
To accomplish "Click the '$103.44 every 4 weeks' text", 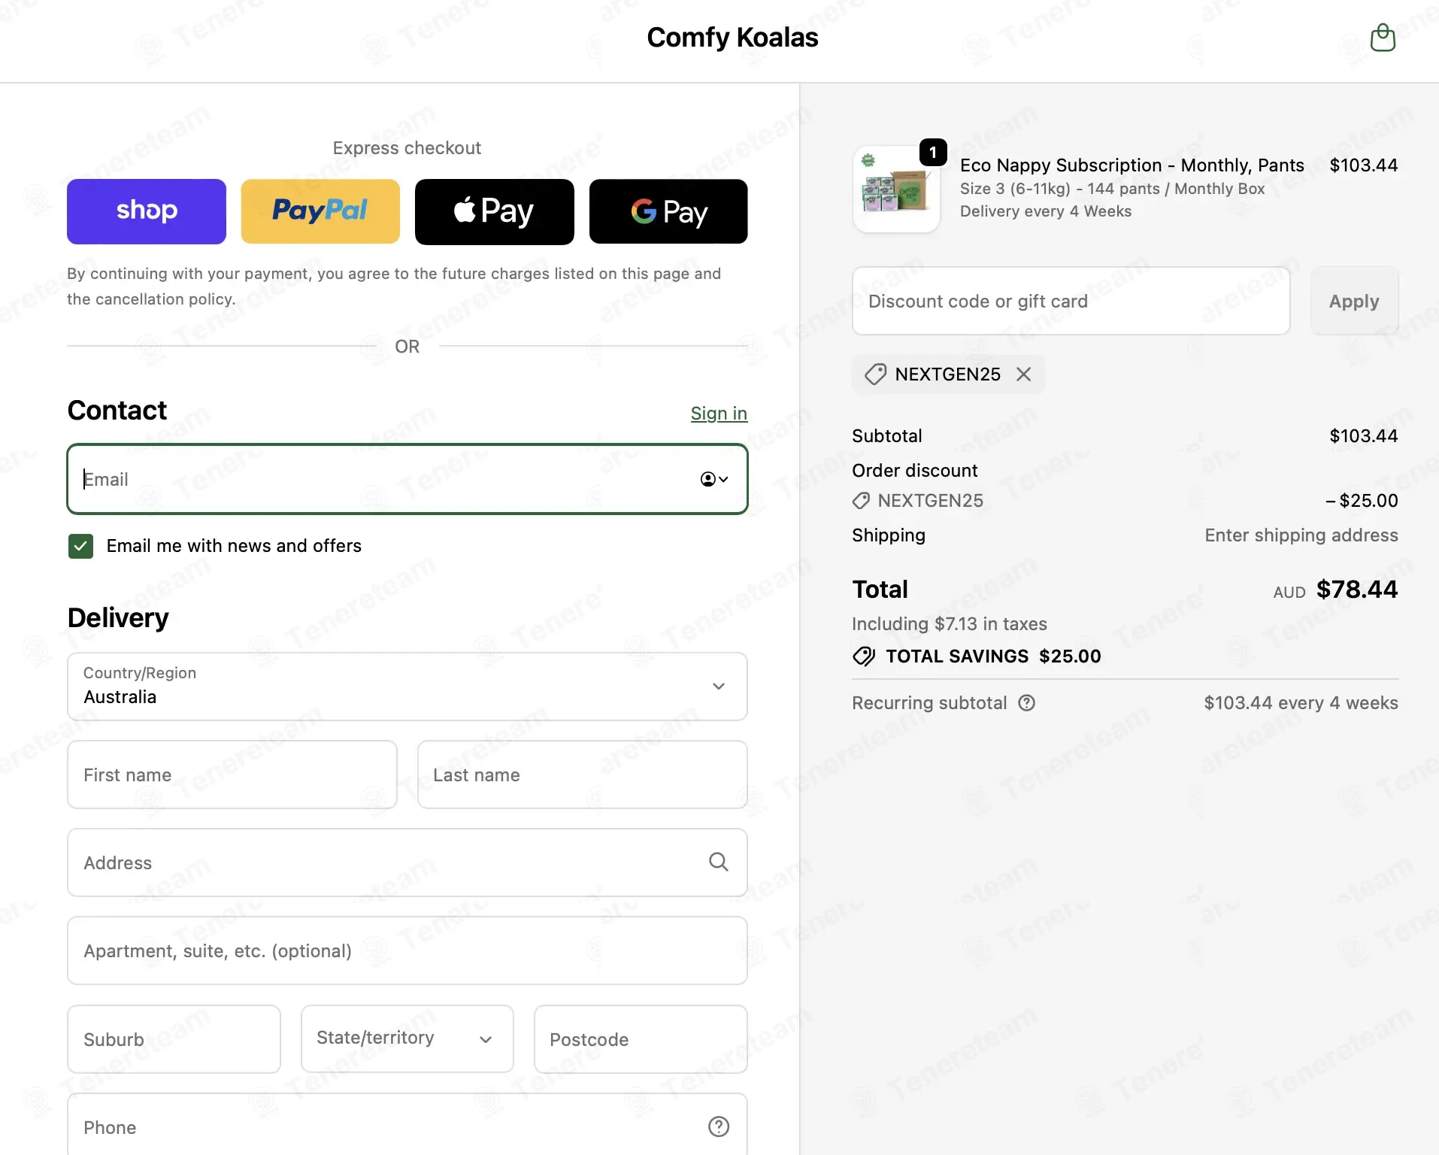I will coord(1301,703).
